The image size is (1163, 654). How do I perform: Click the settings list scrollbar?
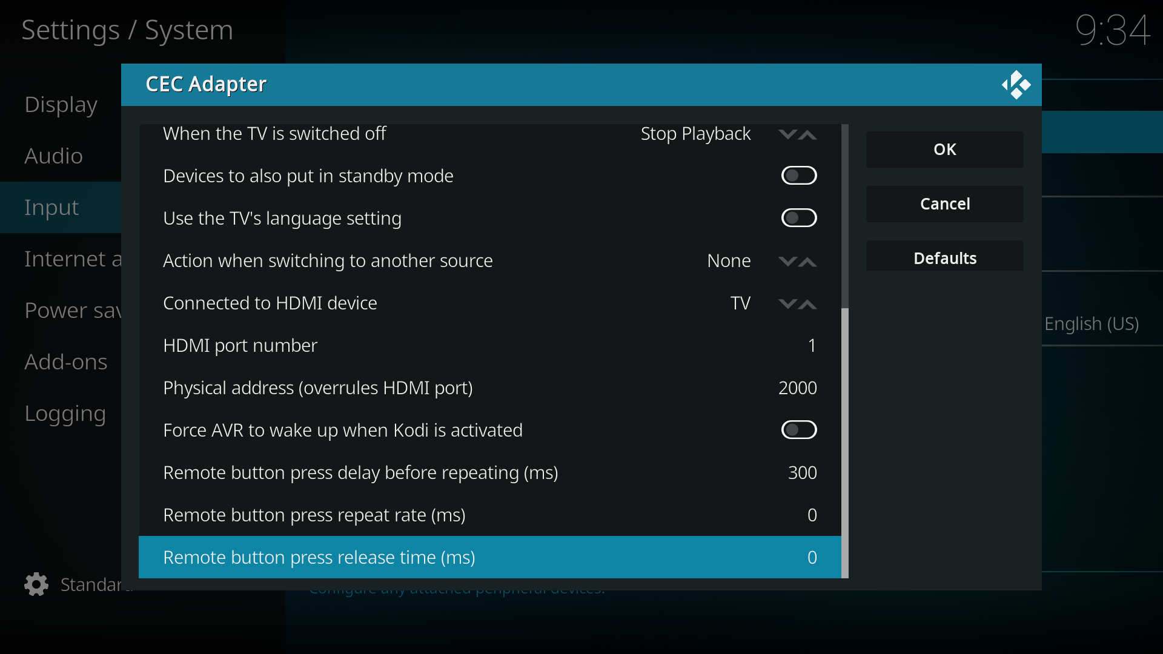coord(844,442)
